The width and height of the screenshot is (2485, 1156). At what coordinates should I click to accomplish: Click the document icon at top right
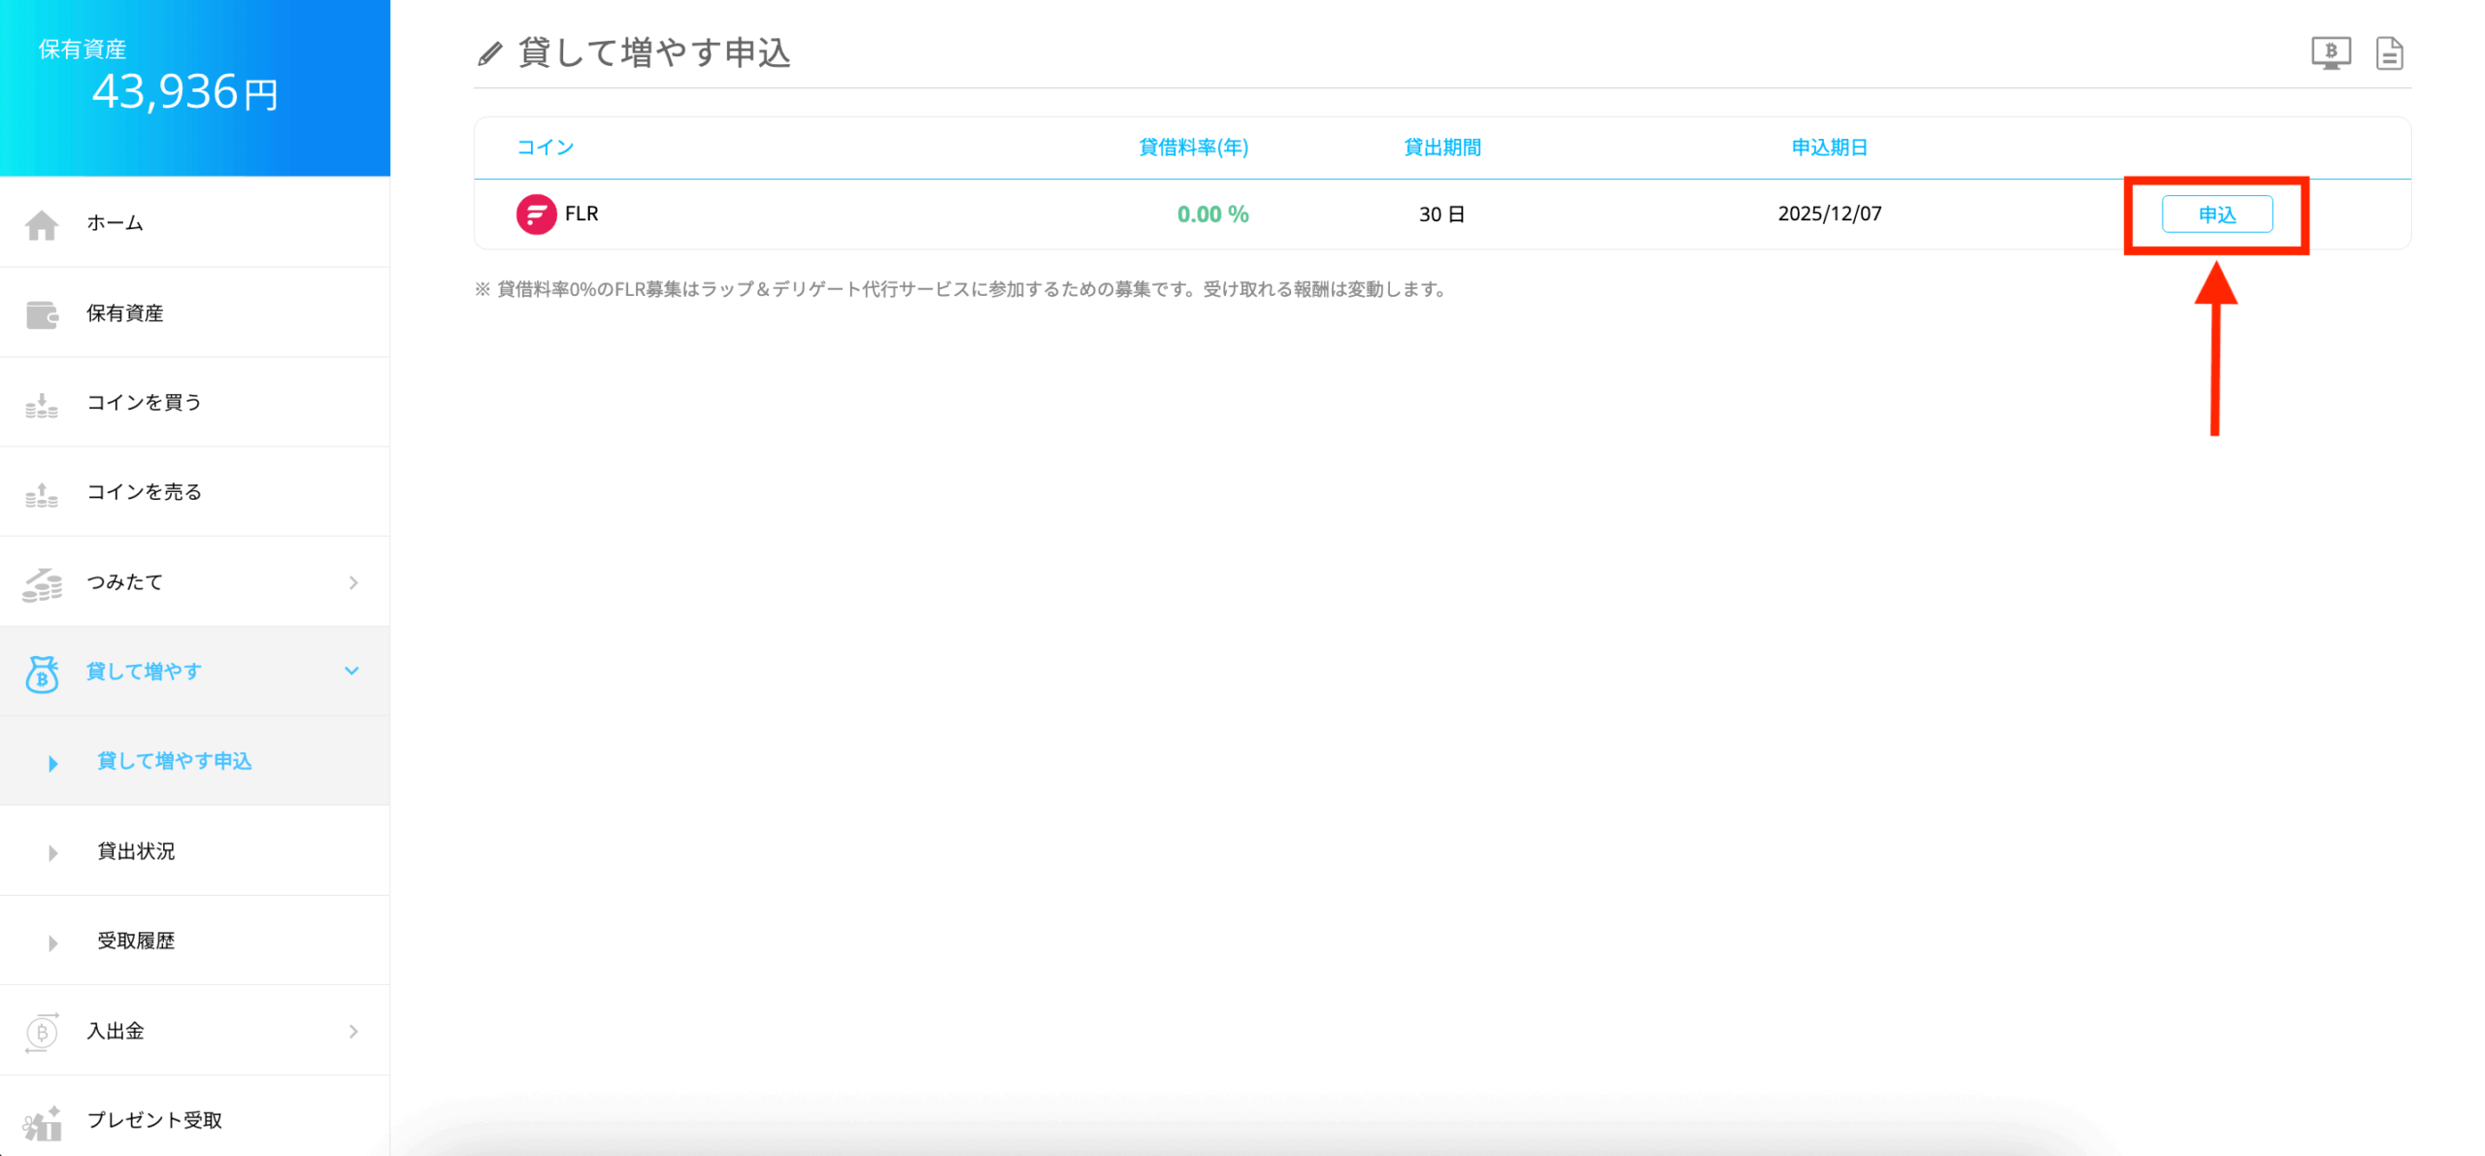(x=2389, y=53)
